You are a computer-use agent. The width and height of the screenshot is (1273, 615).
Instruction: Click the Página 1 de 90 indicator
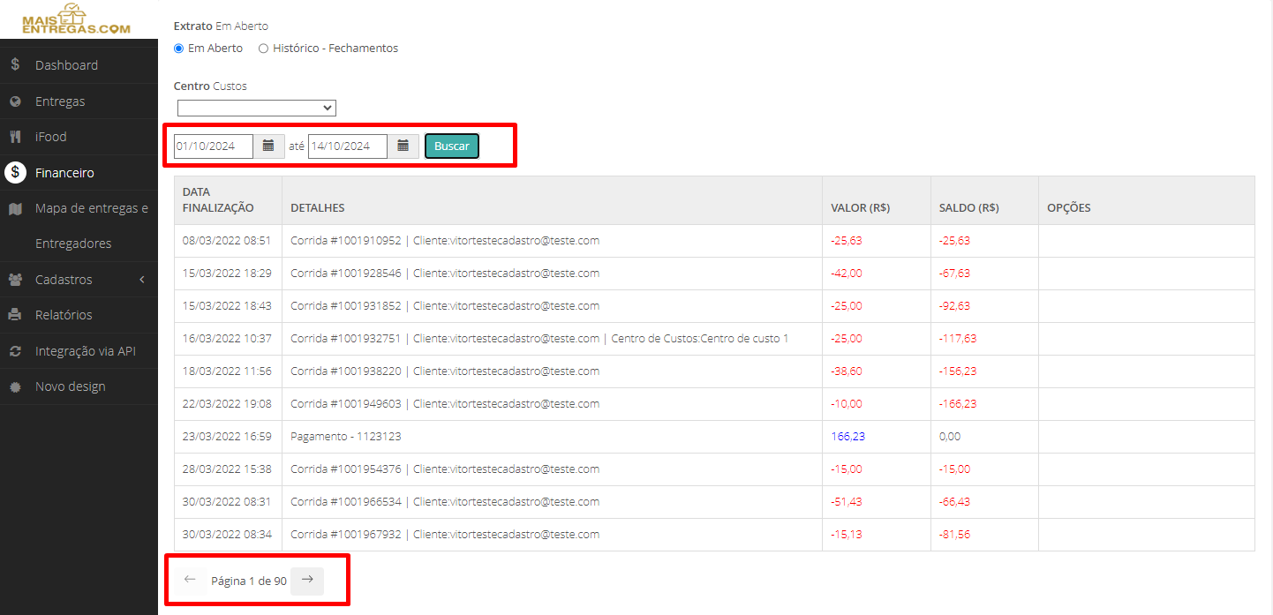pyautogui.click(x=249, y=581)
